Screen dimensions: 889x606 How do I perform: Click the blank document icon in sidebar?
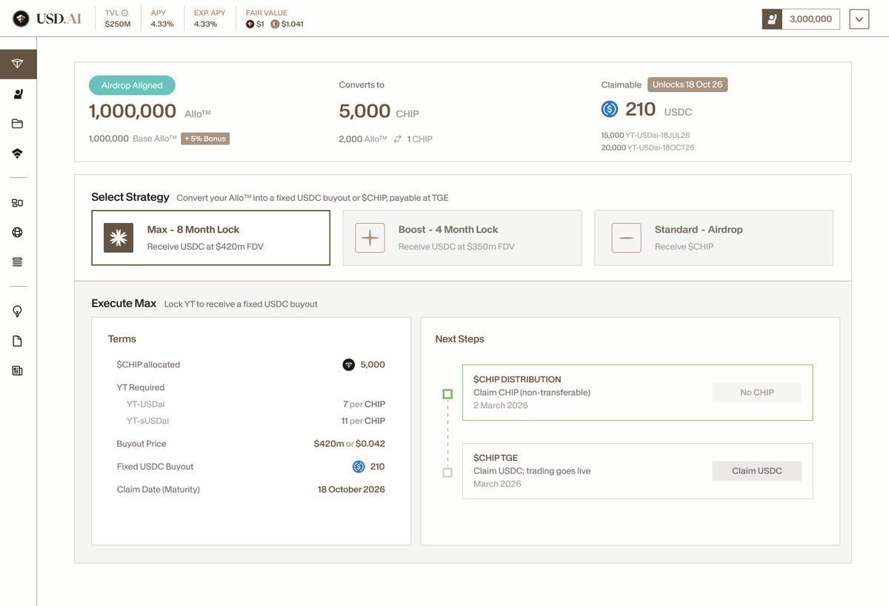coord(18,342)
